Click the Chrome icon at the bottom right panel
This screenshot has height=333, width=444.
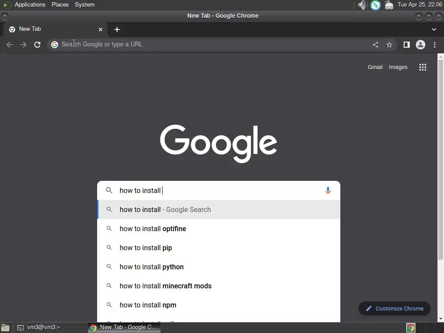pyautogui.click(x=411, y=328)
